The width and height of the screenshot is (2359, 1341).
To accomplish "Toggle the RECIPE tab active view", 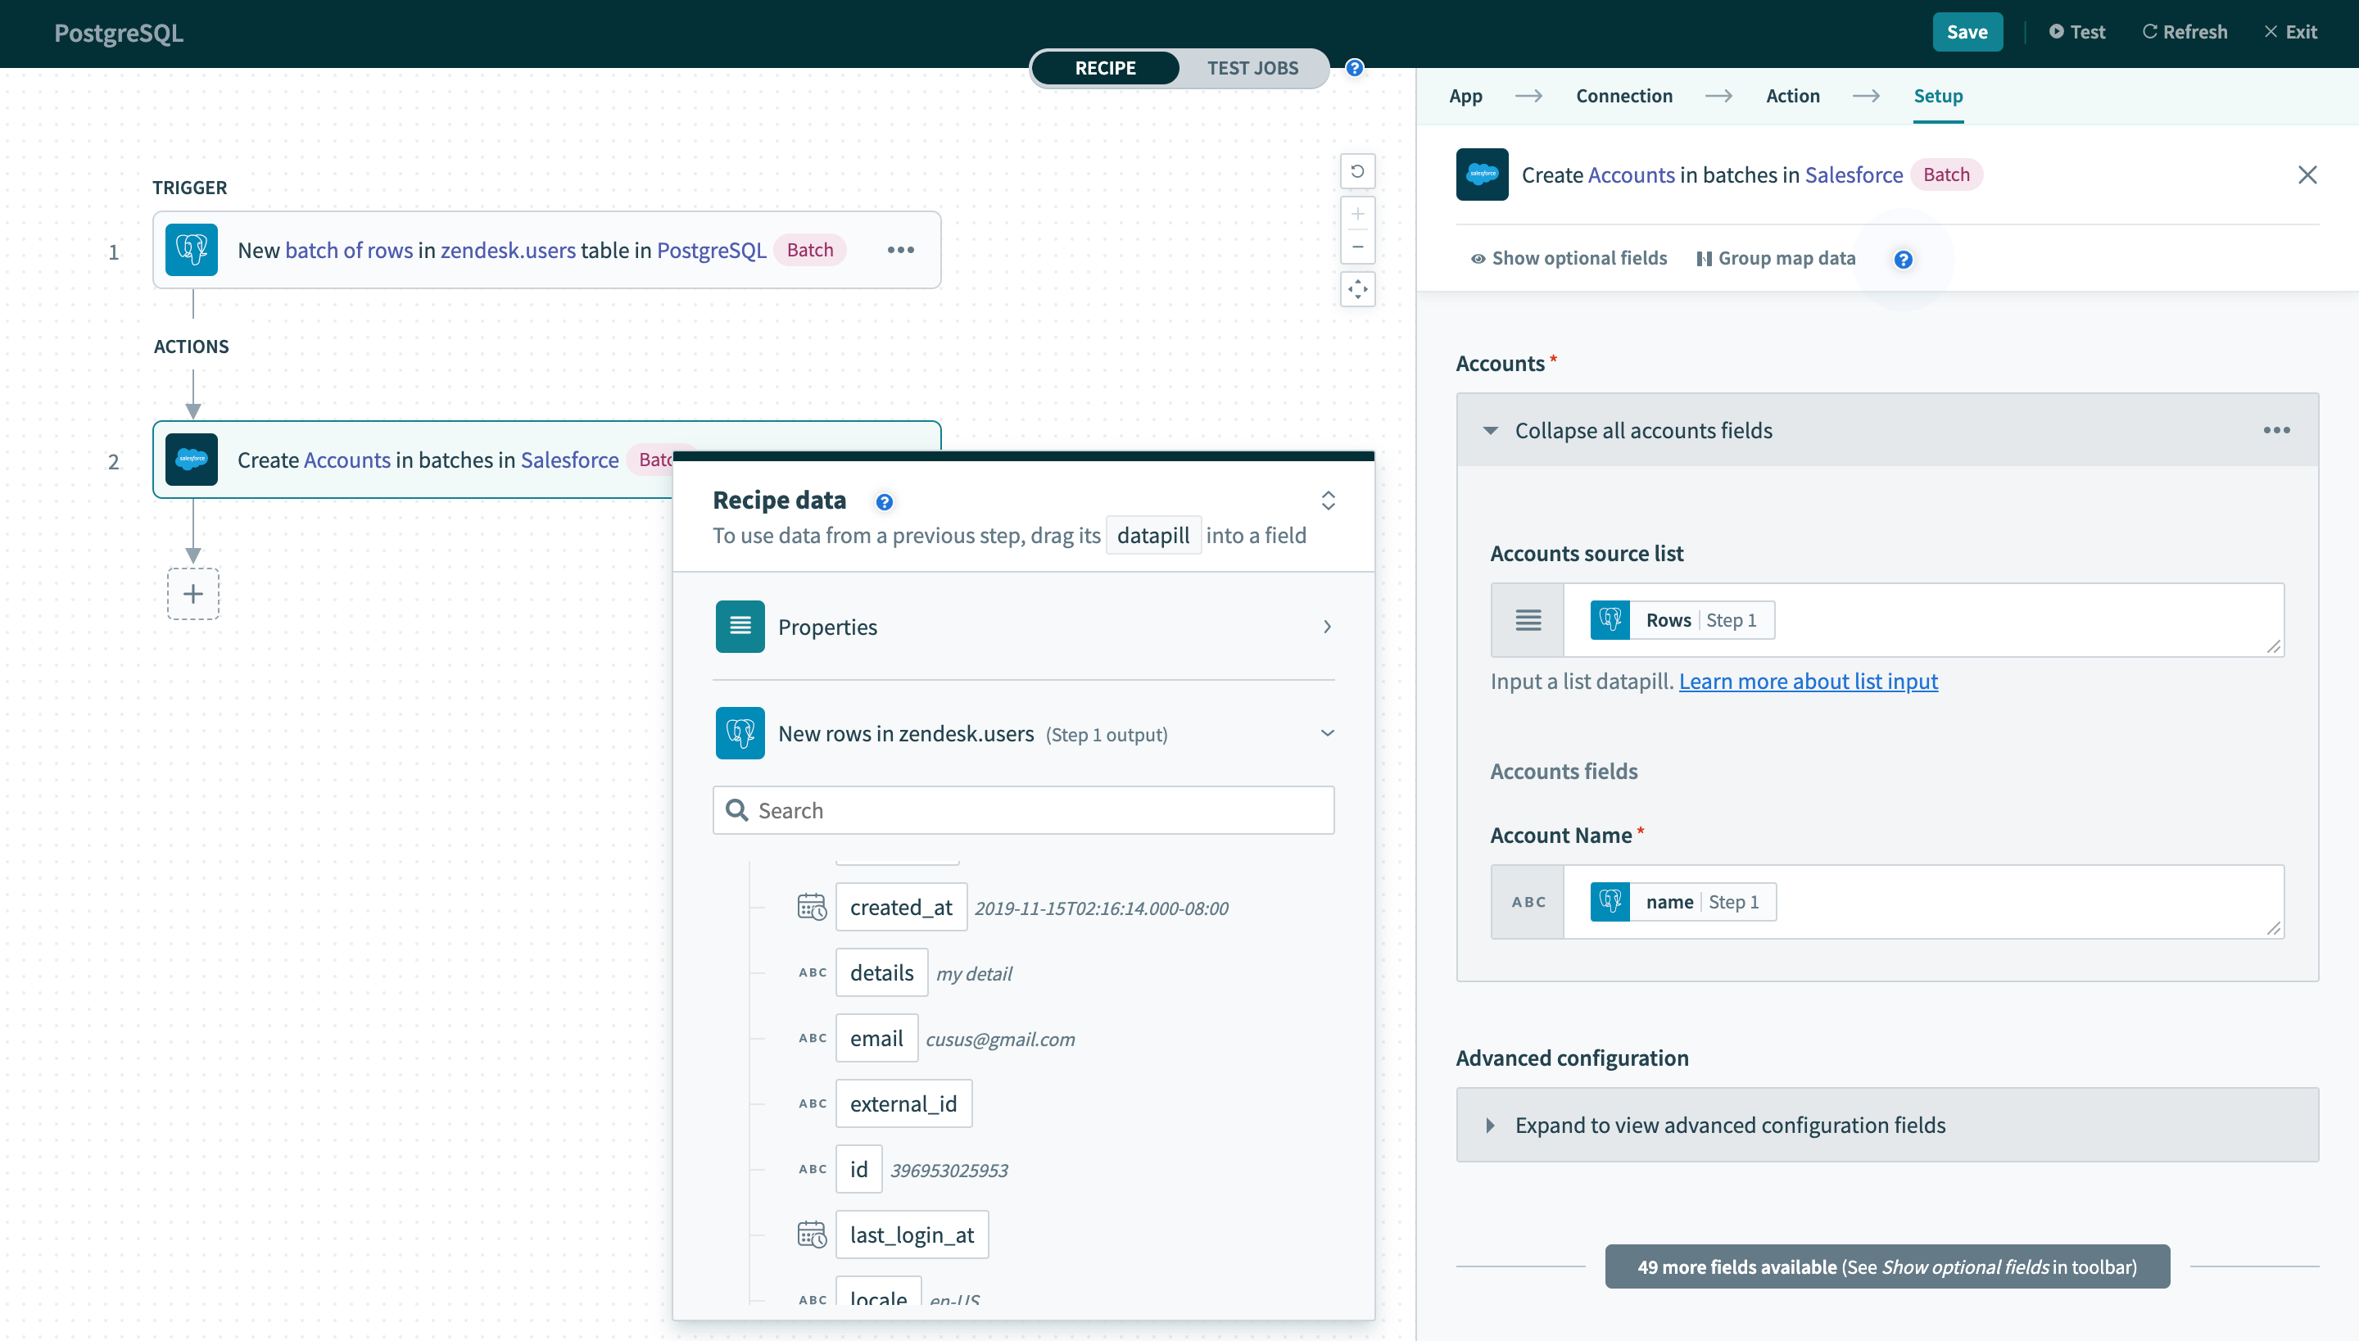I will 1105,68.
